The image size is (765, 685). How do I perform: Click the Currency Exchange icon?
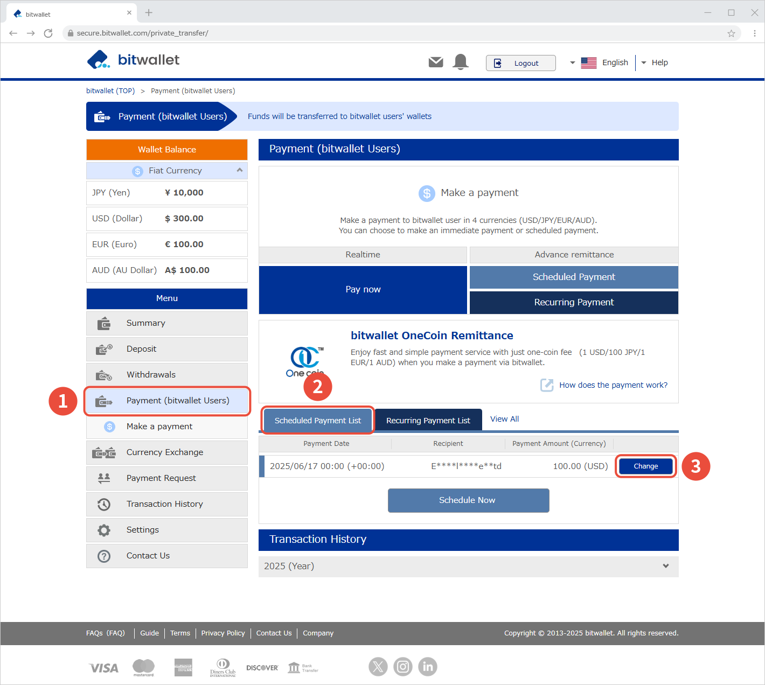click(x=104, y=453)
